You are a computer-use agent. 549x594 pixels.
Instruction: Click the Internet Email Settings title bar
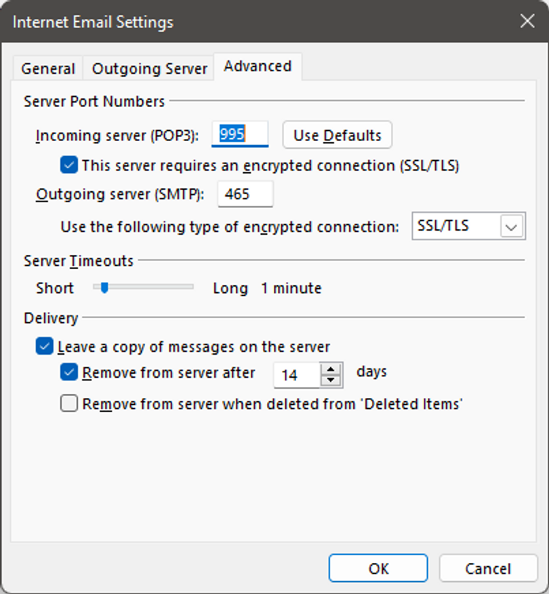[271, 22]
